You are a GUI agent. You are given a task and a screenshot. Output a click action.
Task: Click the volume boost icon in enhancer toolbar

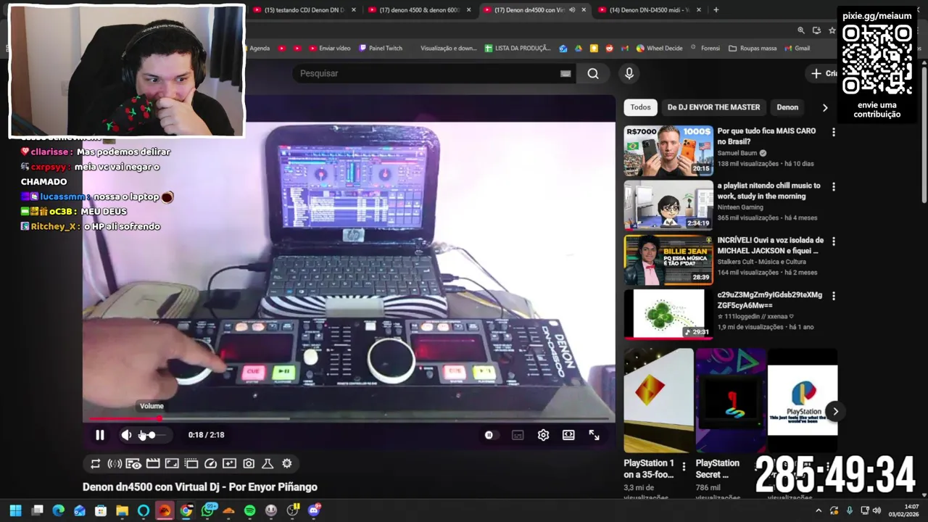[x=114, y=463]
